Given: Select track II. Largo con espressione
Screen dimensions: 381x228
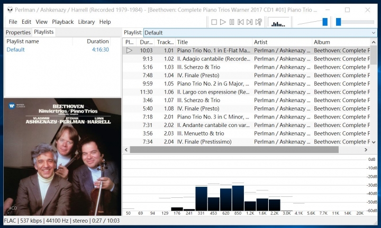Looking at the screenshot, I should click(x=247, y=92).
